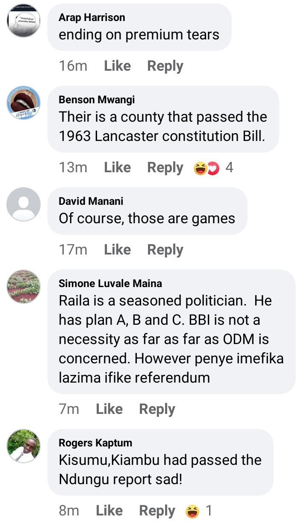Like Benson Mwangi's comment about Lancaster constitution

[118, 168]
